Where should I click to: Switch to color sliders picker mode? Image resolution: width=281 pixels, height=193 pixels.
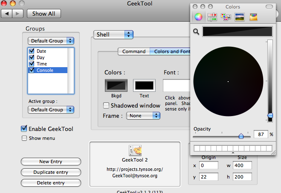(x=212, y=17)
